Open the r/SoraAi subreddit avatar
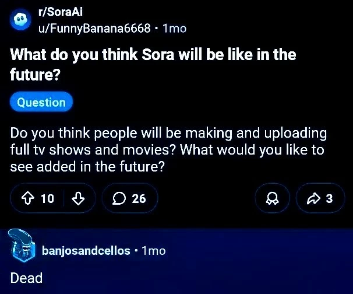This screenshot has width=353, height=294. (x=20, y=19)
